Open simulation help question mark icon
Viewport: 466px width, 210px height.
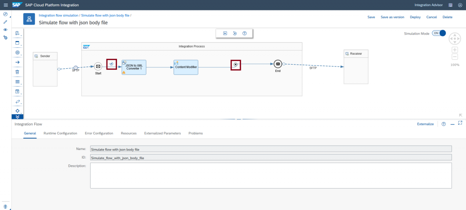[x=244, y=33]
